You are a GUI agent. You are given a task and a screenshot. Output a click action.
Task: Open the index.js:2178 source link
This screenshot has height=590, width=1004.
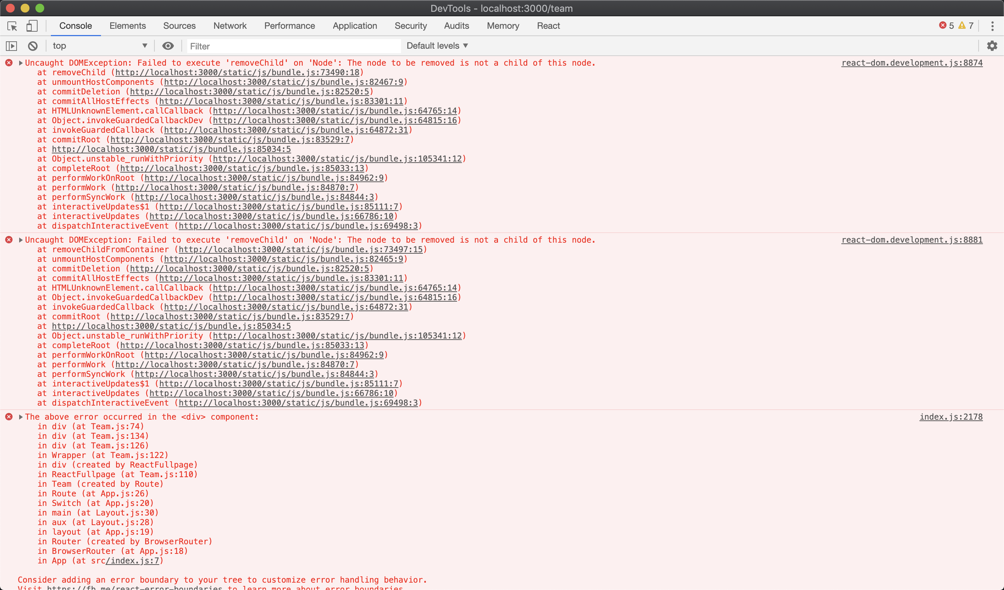point(951,417)
